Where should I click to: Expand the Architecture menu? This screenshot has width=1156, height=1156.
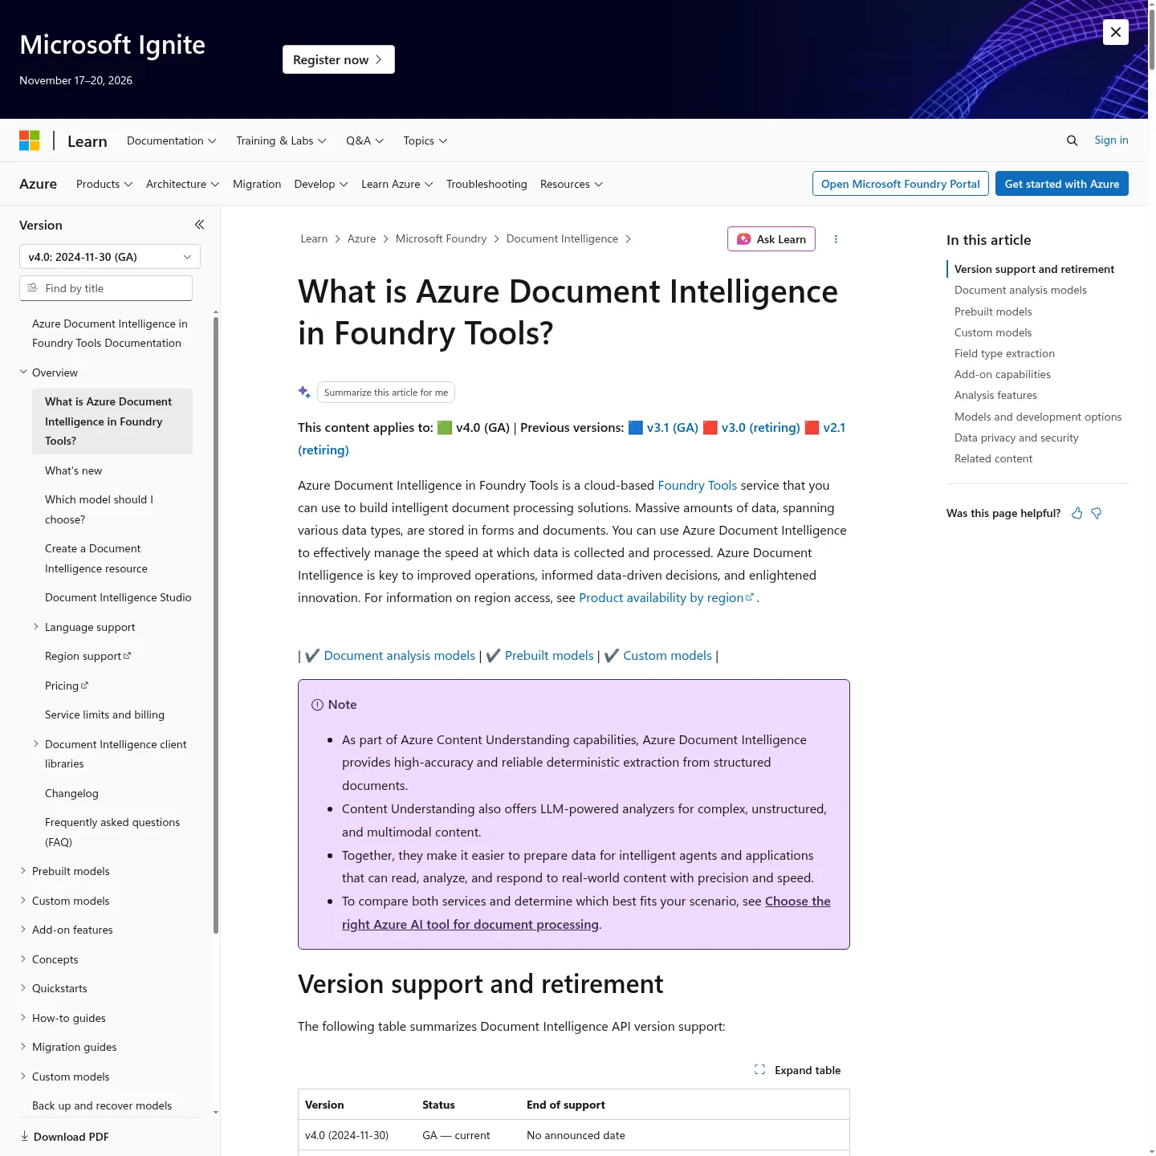click(182, 184)
